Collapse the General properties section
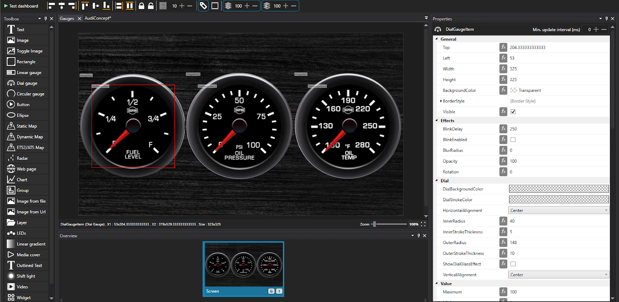619x302 pixels. pyautogui.click(x=437, y=39)
